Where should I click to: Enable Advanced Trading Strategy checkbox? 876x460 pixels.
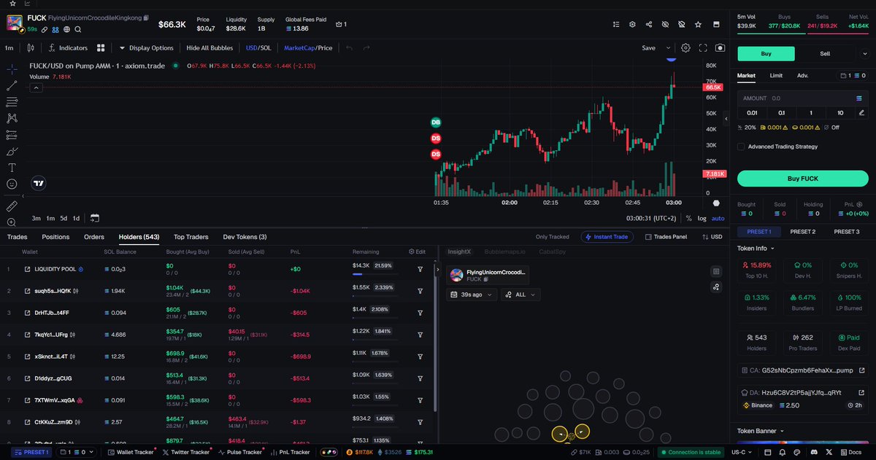pyautogui.click(x=741, y=147)
